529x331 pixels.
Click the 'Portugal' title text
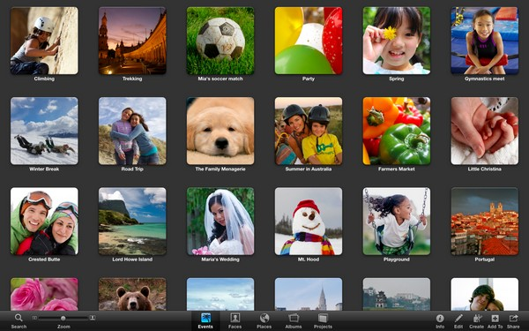(x=484, y=260)
